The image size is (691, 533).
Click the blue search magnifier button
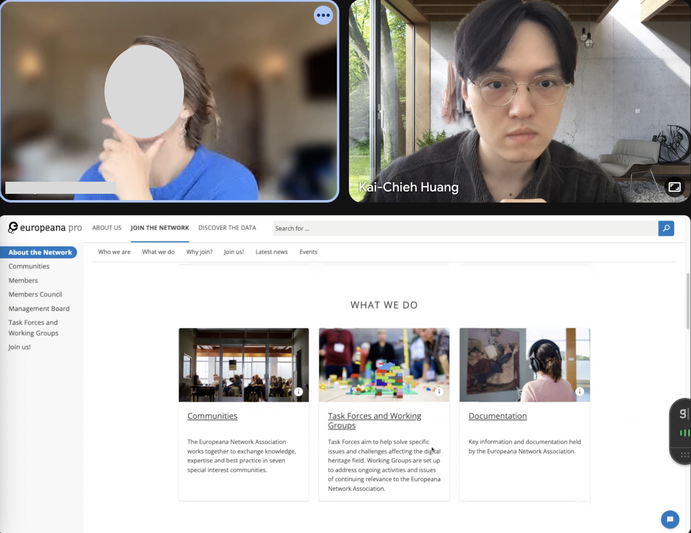[666, 228]
